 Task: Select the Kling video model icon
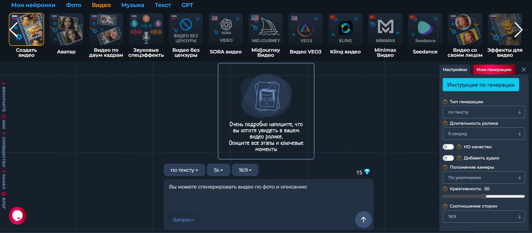point(345,29)
